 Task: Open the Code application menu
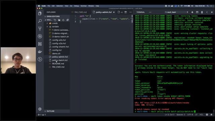click(x=44, y=6)
